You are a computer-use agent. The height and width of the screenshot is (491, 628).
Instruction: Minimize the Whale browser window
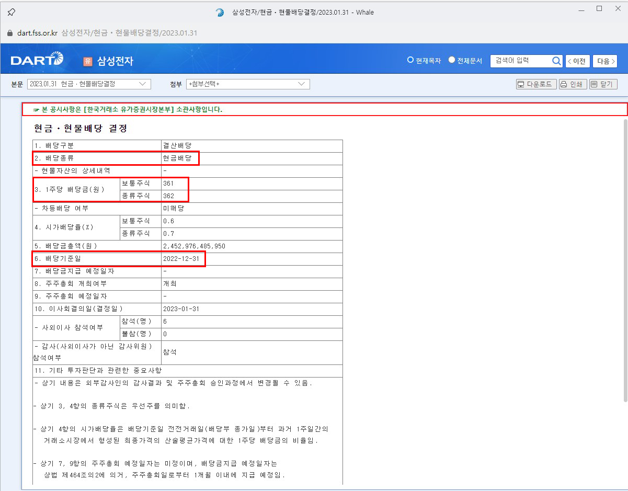pos(582,9)
